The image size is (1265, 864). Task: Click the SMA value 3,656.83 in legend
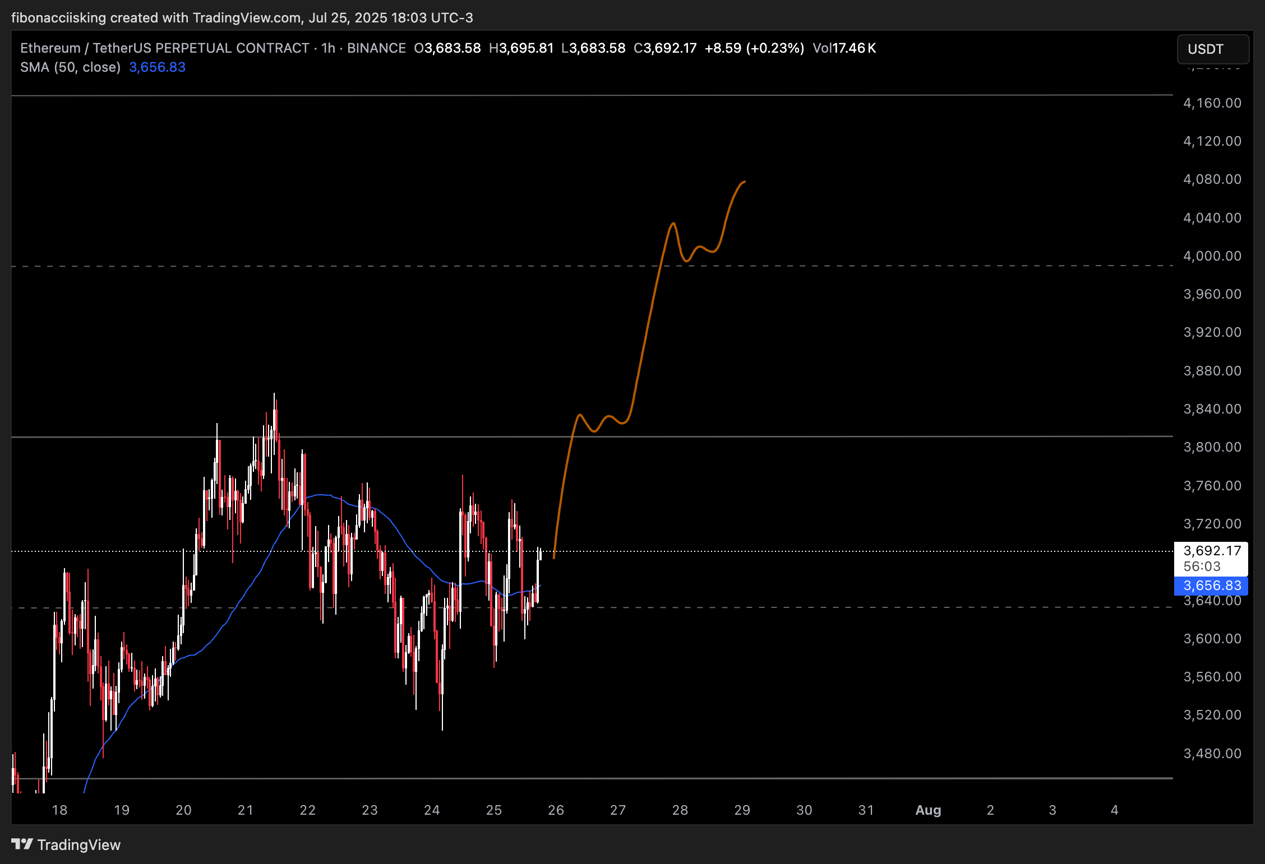(x=157, y=67)
